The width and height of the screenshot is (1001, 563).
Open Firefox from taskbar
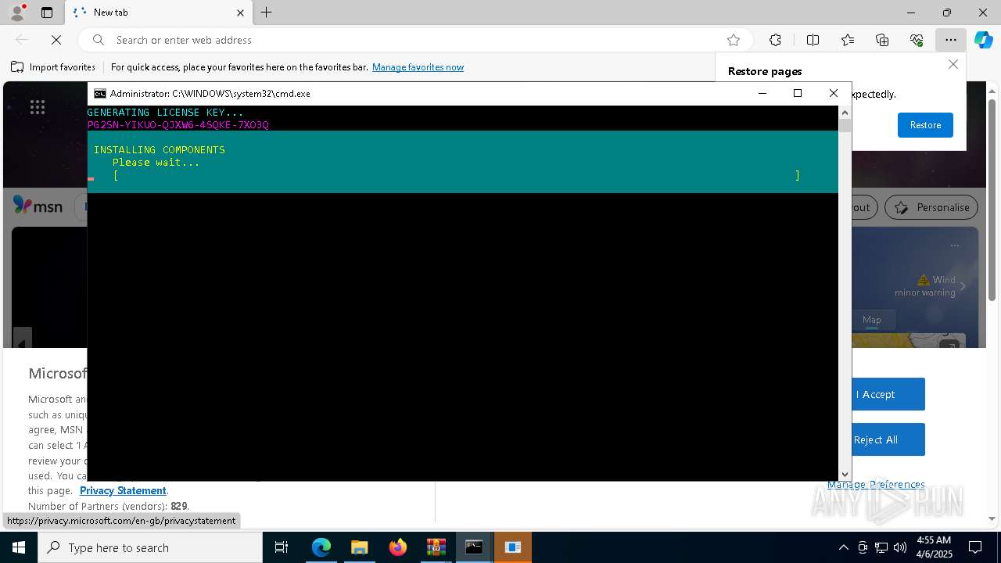(398, 547)
